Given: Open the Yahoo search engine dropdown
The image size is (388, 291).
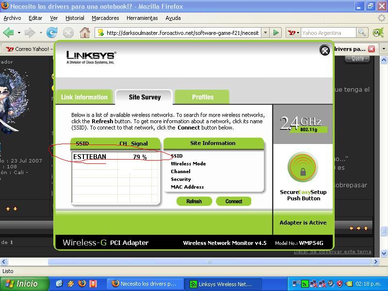Looking at the screenshot, I should coord(294,32).
